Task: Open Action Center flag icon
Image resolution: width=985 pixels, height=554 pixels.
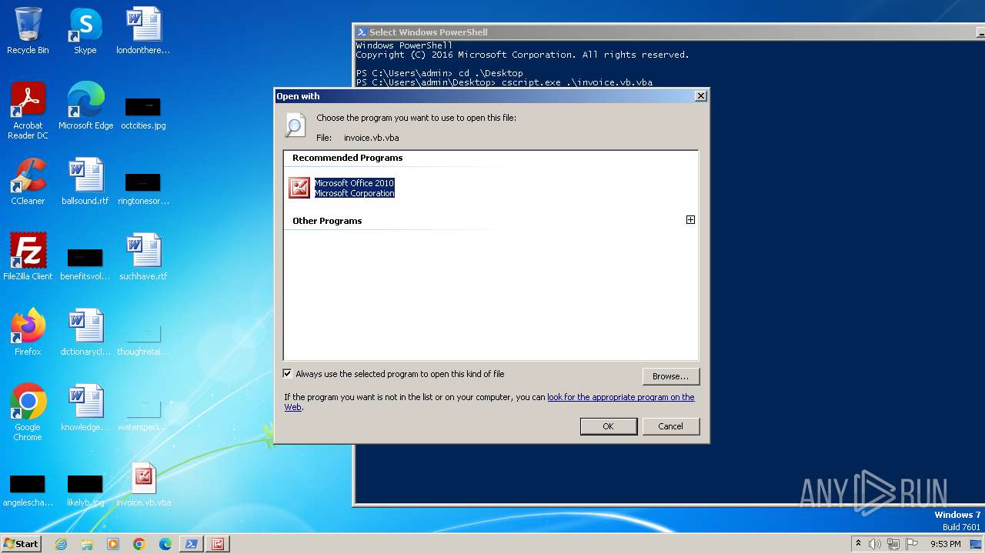Action: [x=912, y=544]
